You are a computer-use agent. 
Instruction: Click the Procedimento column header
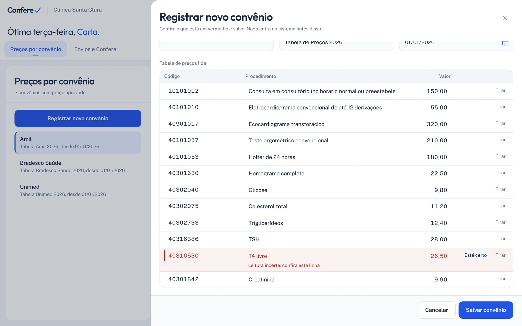[x=260, y=76]
